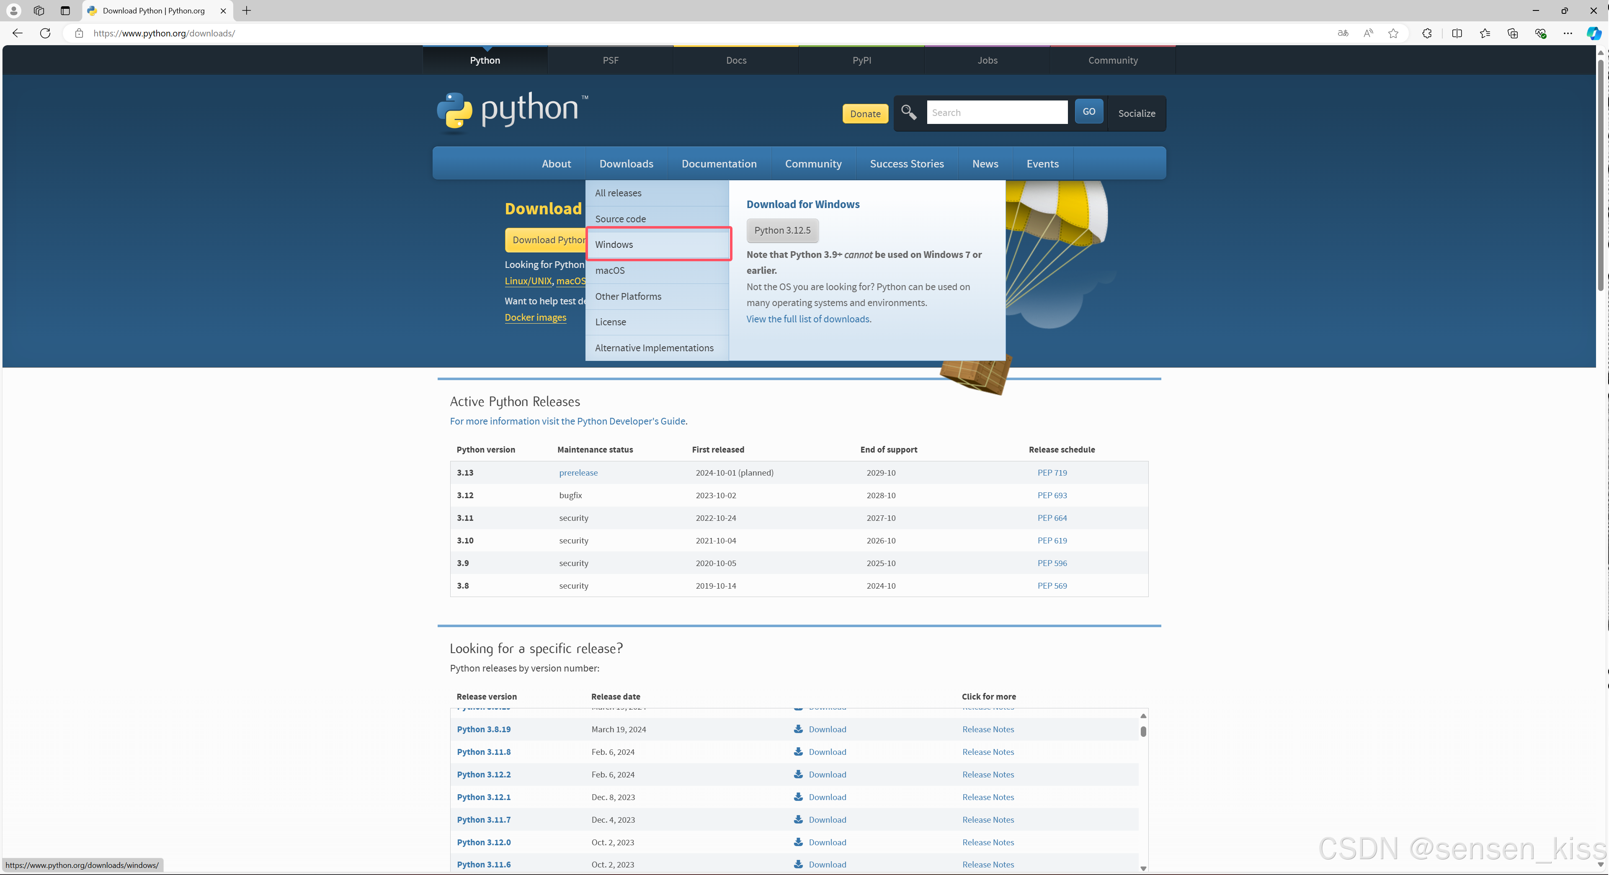
Task: Open a new tab with plus icon
Action: pos(247,10)
